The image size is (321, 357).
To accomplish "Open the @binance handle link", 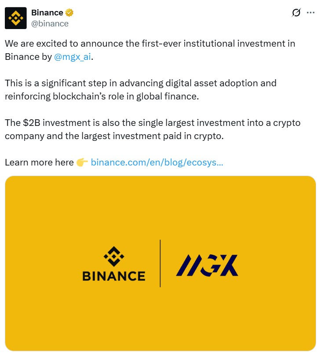I will [x=50, y=24].
